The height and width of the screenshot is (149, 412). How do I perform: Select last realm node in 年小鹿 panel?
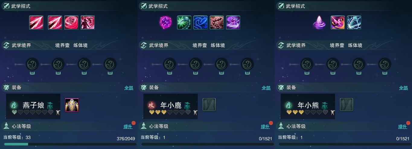248,64
